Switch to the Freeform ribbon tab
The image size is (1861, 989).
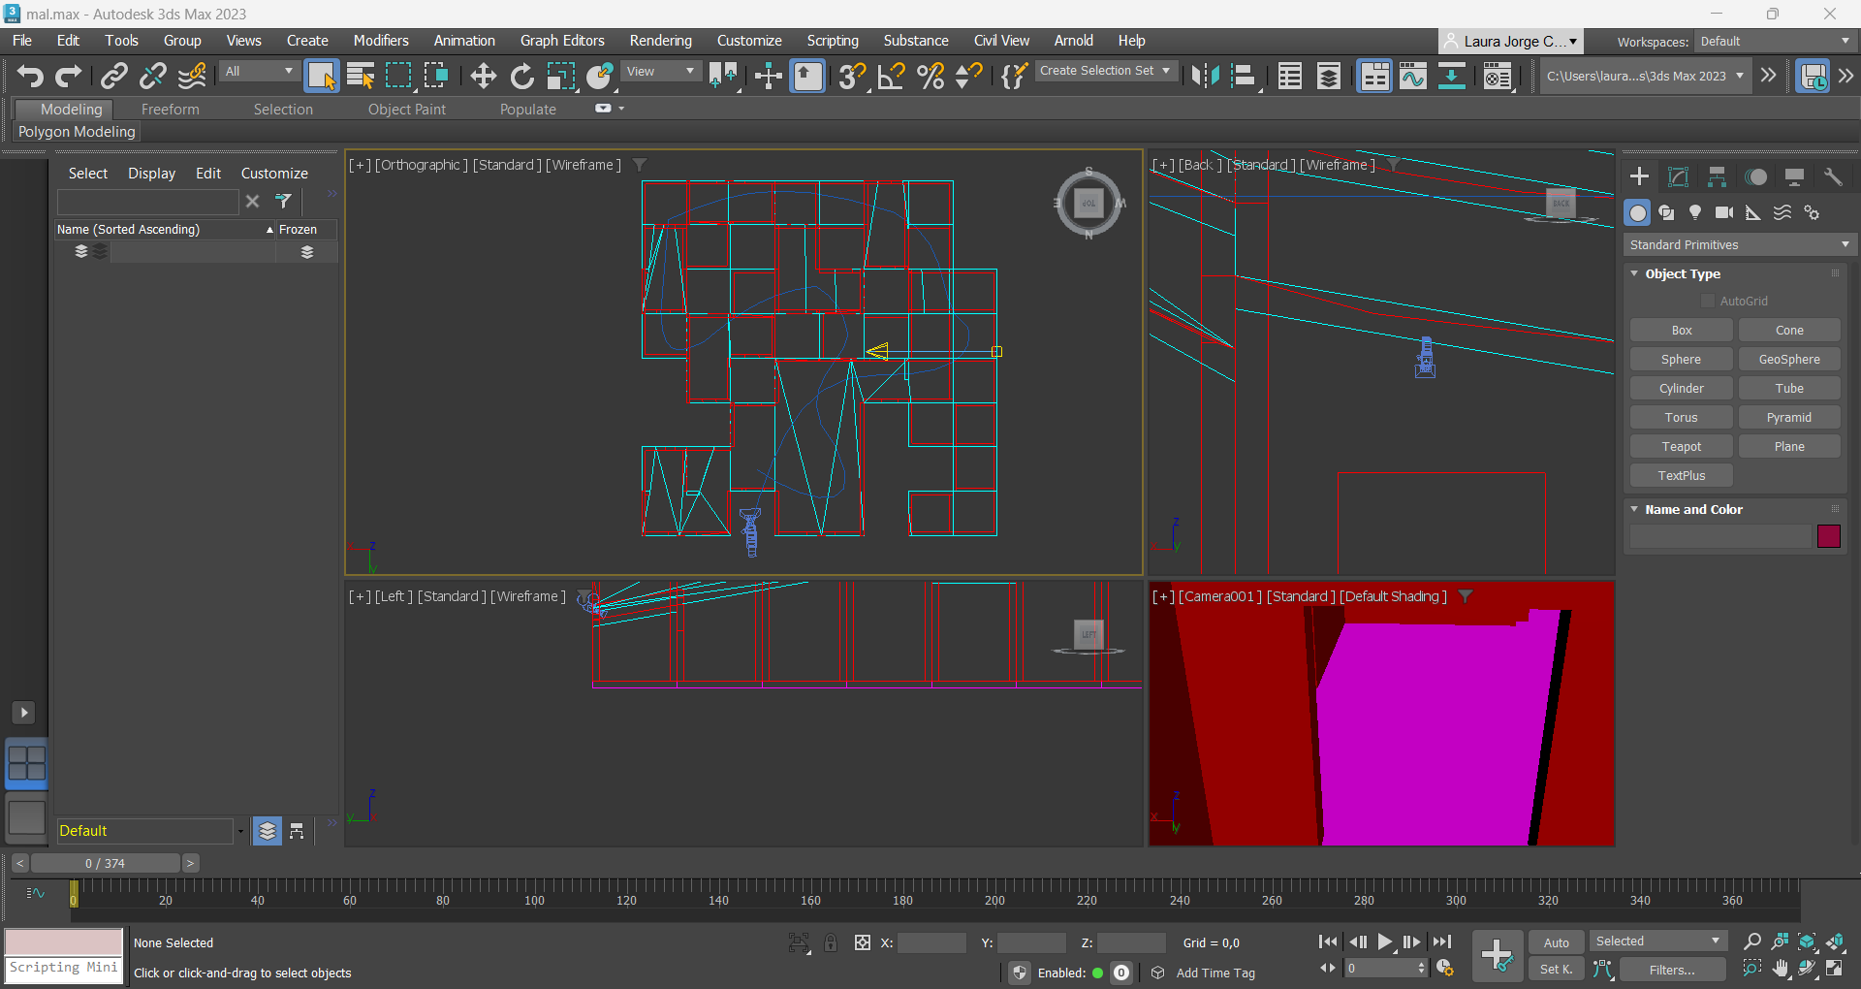pyautogui.click(x=170, y=110)
